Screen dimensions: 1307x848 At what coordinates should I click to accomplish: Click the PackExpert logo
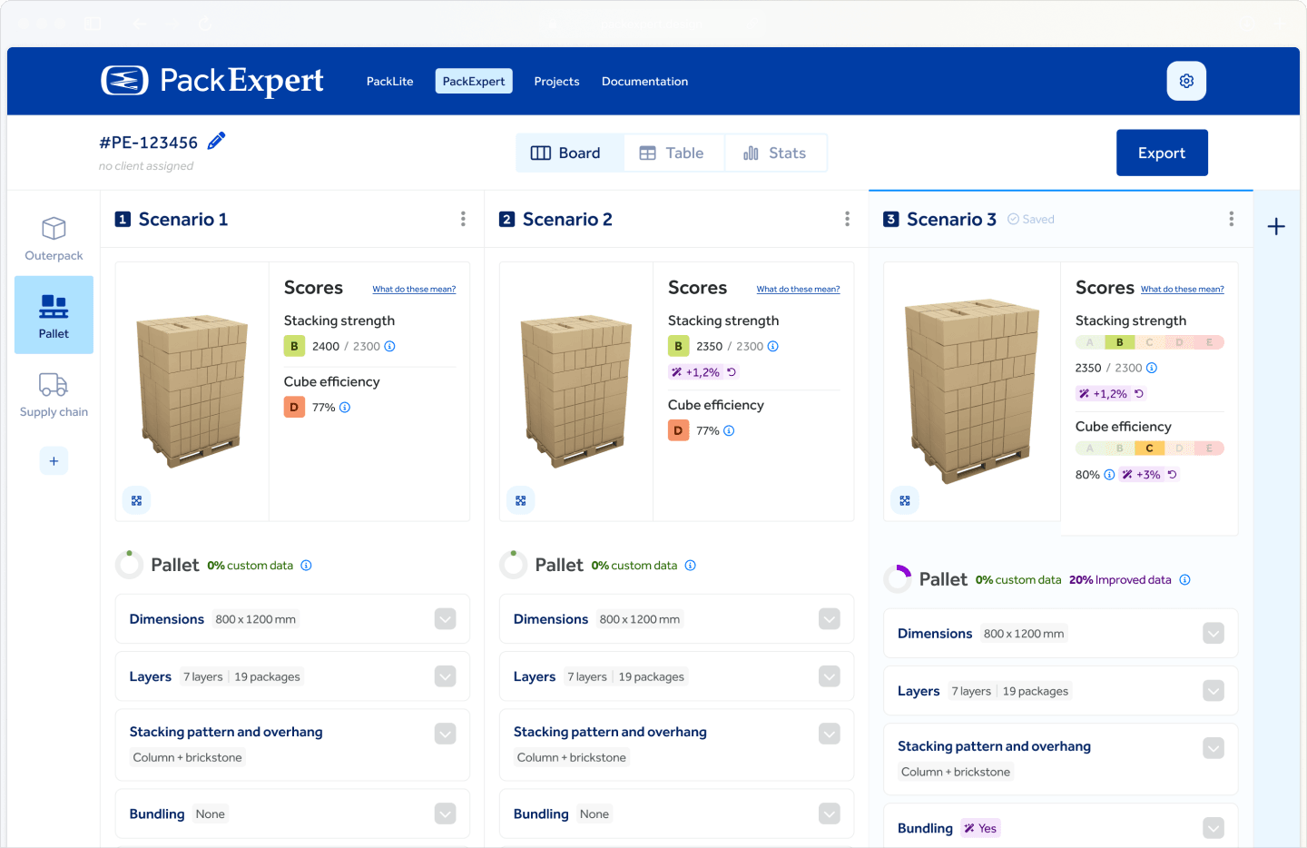click(x=212, y=81)
